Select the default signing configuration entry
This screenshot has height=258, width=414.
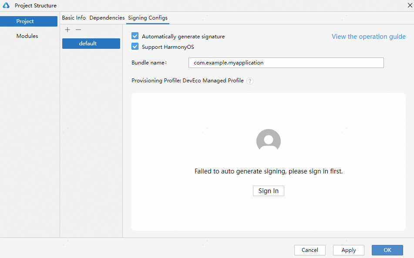[x=91, y=44]
